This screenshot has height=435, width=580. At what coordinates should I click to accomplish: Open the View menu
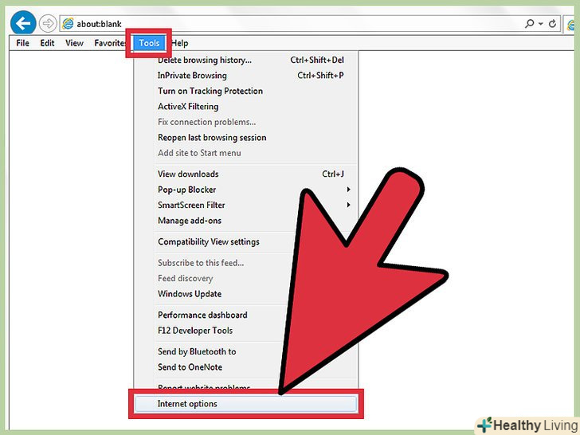point(74,43)
